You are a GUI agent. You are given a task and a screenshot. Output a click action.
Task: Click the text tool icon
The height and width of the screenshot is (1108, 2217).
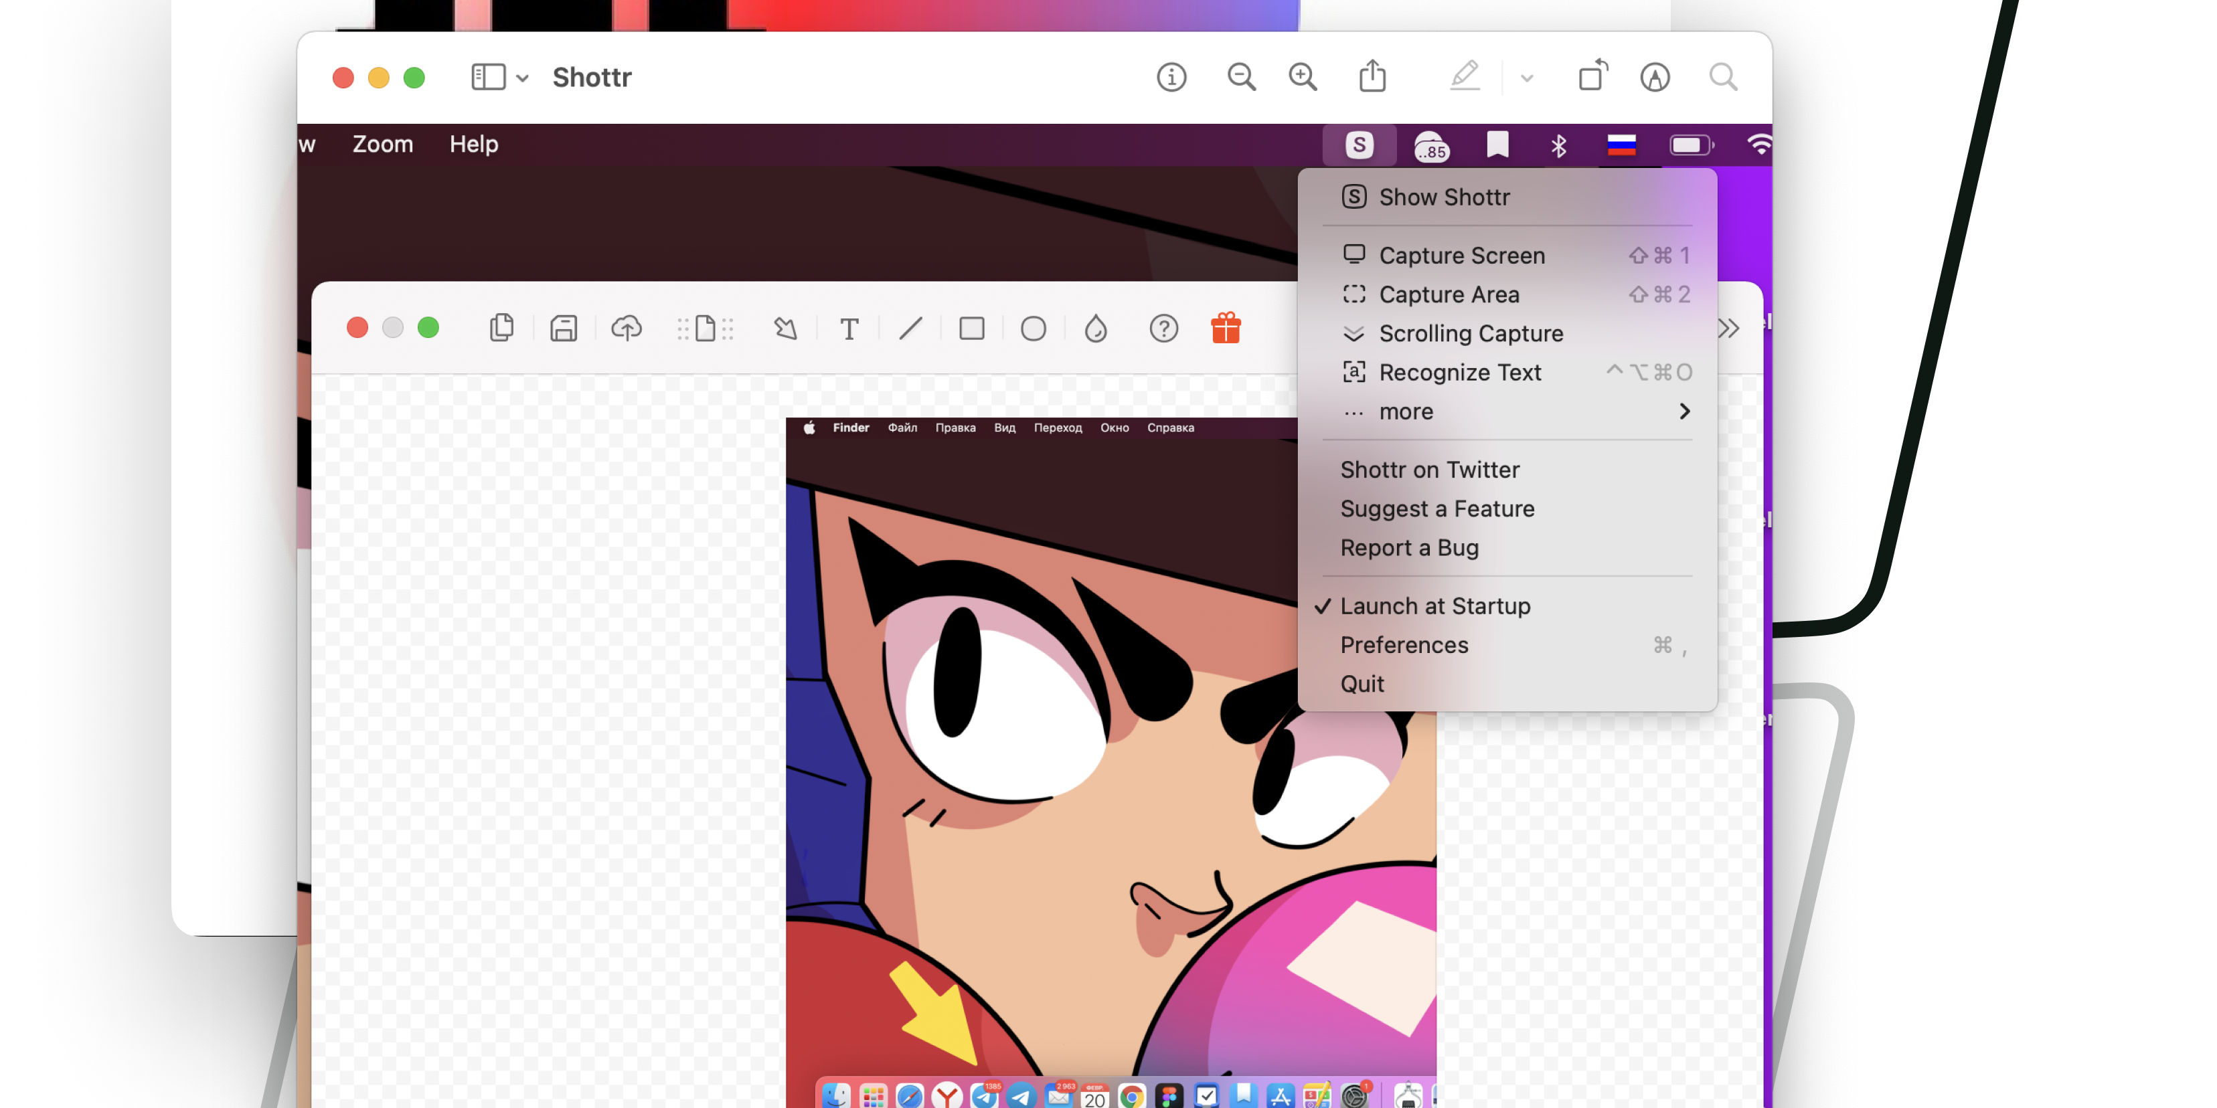point(849,329)
